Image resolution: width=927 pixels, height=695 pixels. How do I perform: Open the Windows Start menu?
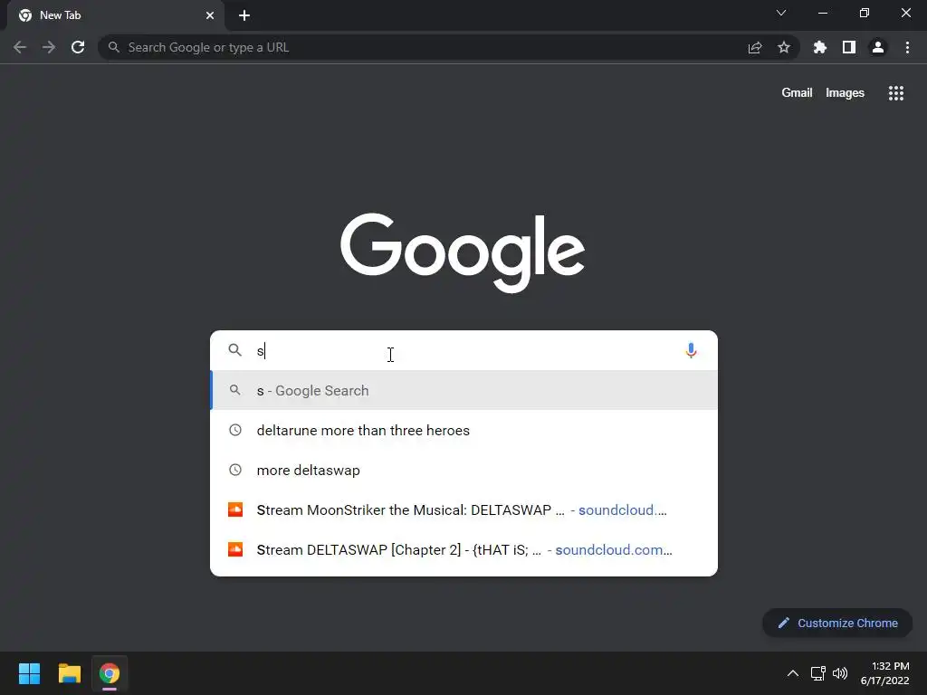[29, 673]
